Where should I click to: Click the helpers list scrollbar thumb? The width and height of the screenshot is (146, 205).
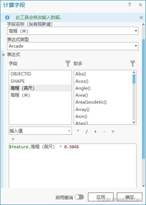134,79
